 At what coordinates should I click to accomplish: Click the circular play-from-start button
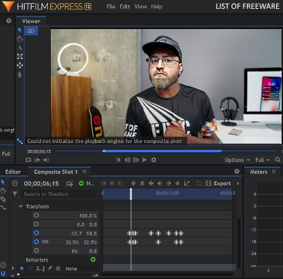(153, 160)
